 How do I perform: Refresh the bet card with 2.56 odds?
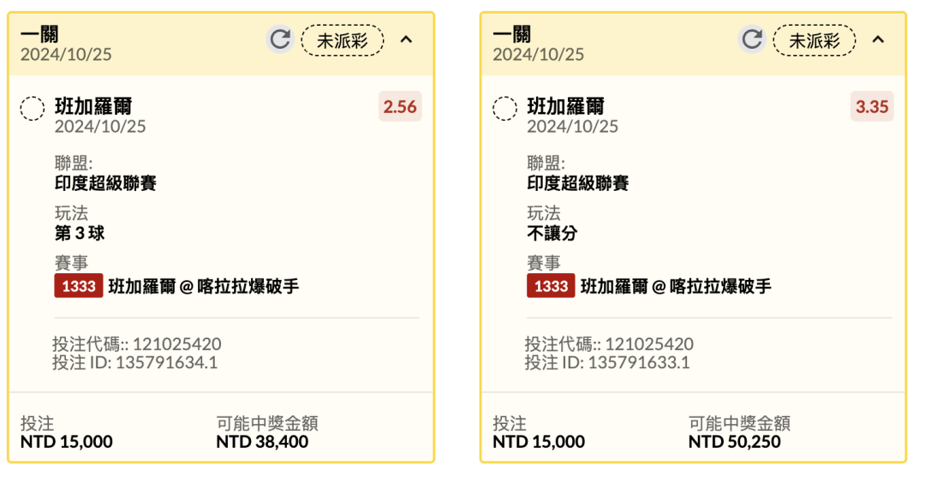pyautogui.click(x=279, y=39)
